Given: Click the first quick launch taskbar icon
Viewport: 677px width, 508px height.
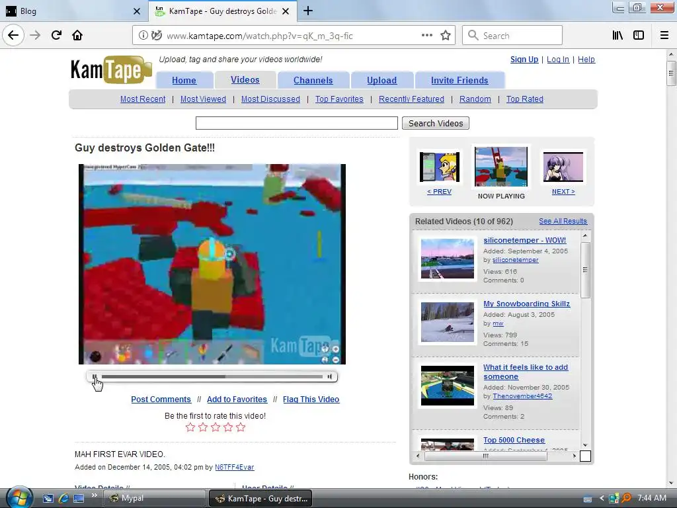Looking at the screenshot, I should click(x=48, y=498).
